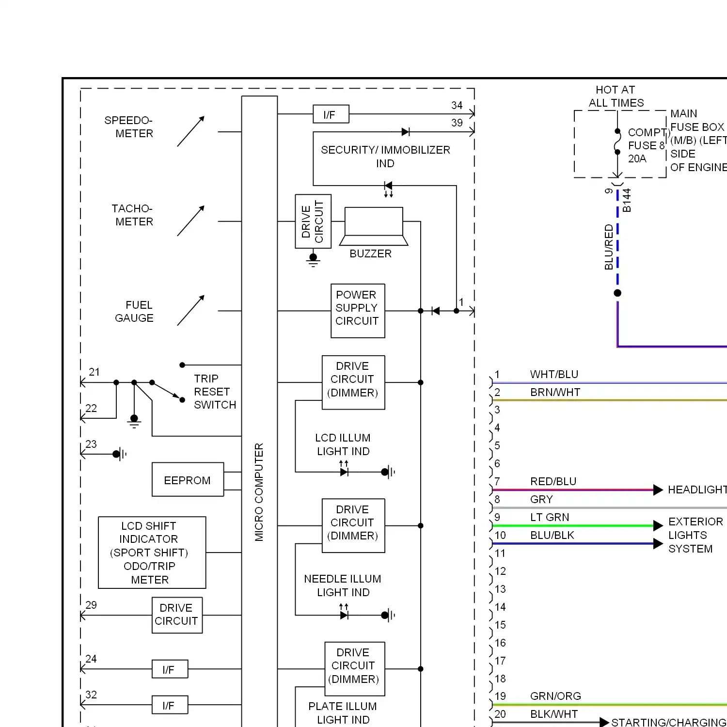Click connector pin 11 on right connector

pyautogui.click(x=500, y=553)
